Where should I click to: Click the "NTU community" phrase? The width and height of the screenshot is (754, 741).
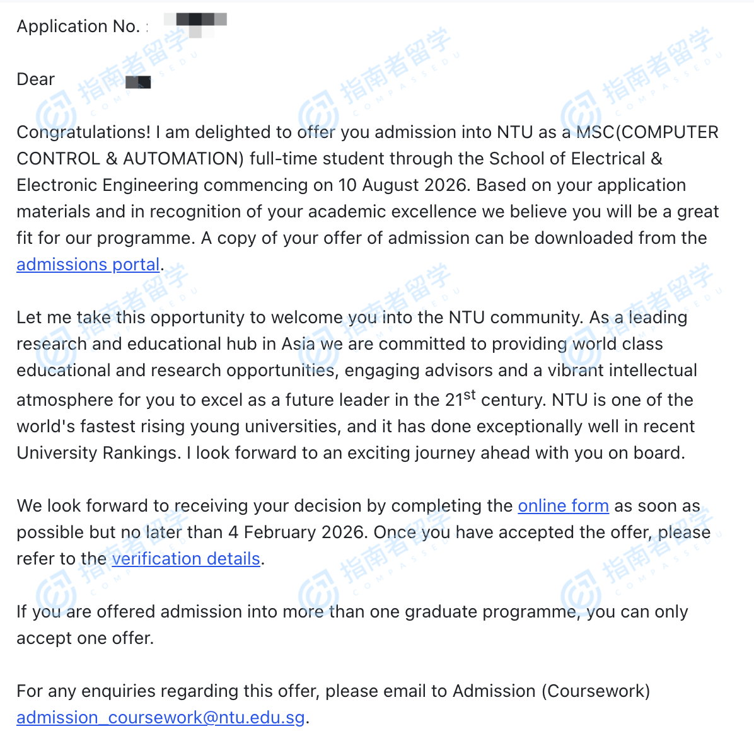(513, 318)
